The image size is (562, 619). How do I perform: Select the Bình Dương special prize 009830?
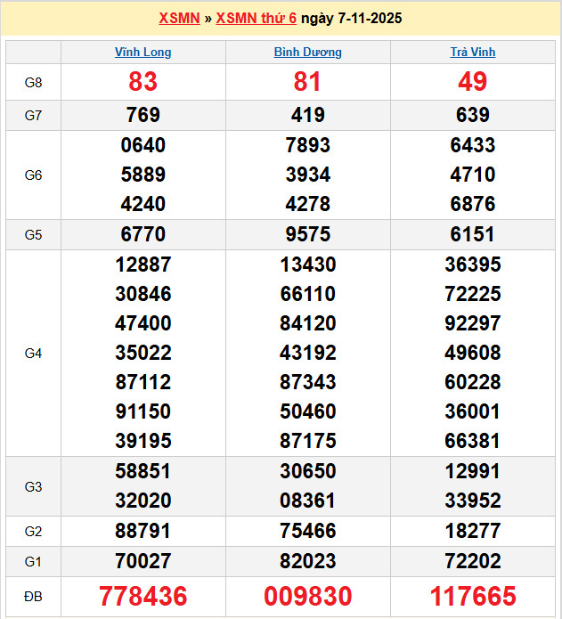307,597
